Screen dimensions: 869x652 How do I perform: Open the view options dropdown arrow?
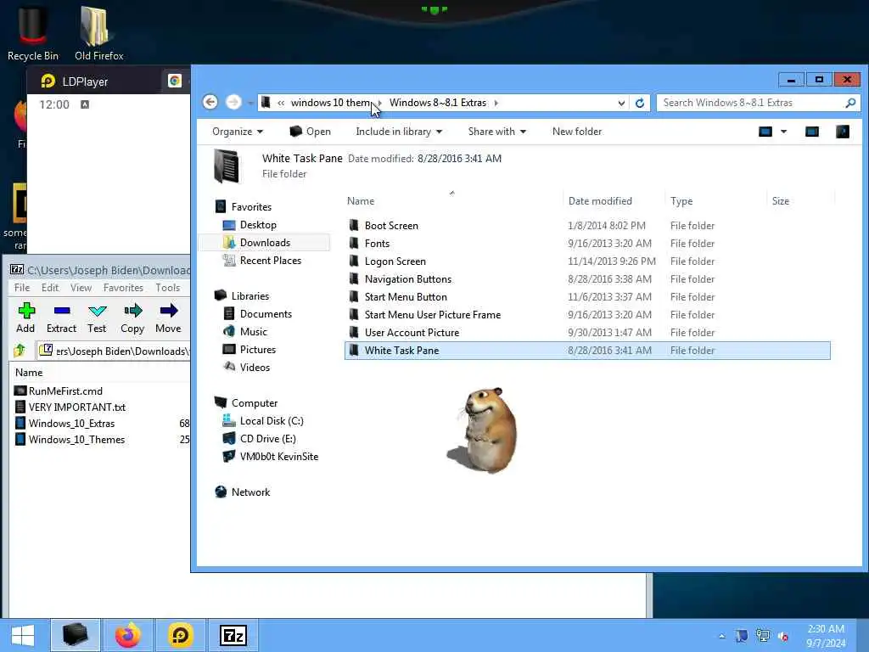click(x=783, y=132)
